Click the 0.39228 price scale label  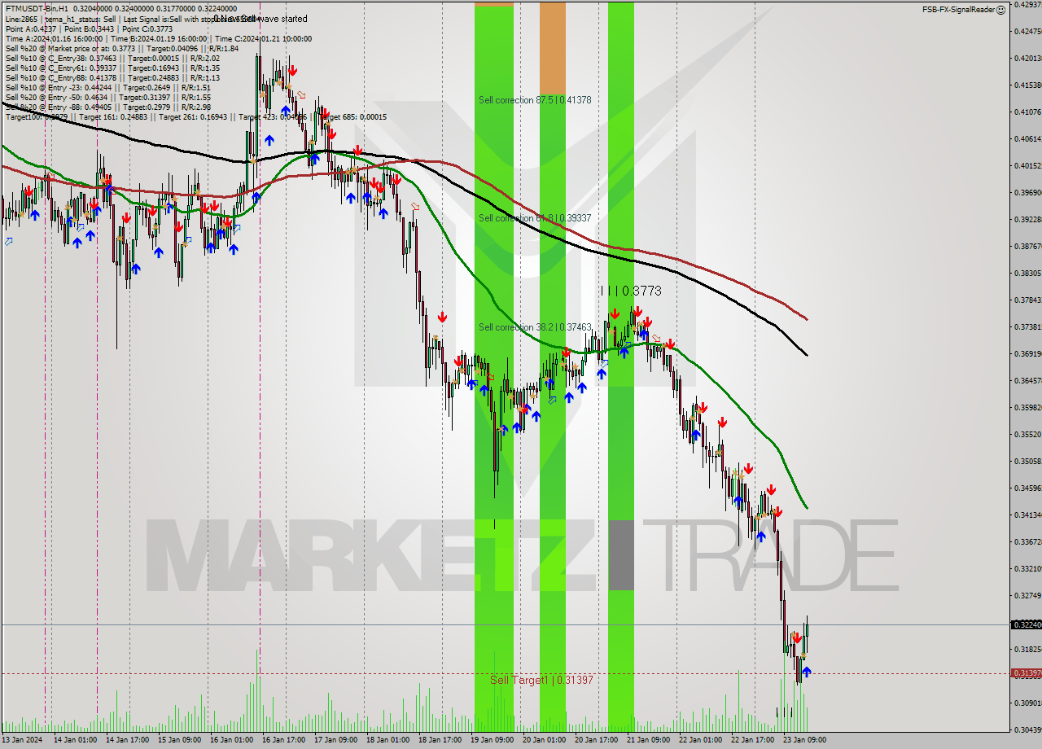(1027, 219)
